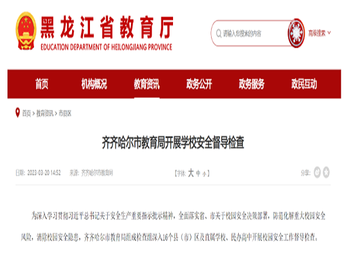Click the location pin breadcrumb icon

(17, 113)
